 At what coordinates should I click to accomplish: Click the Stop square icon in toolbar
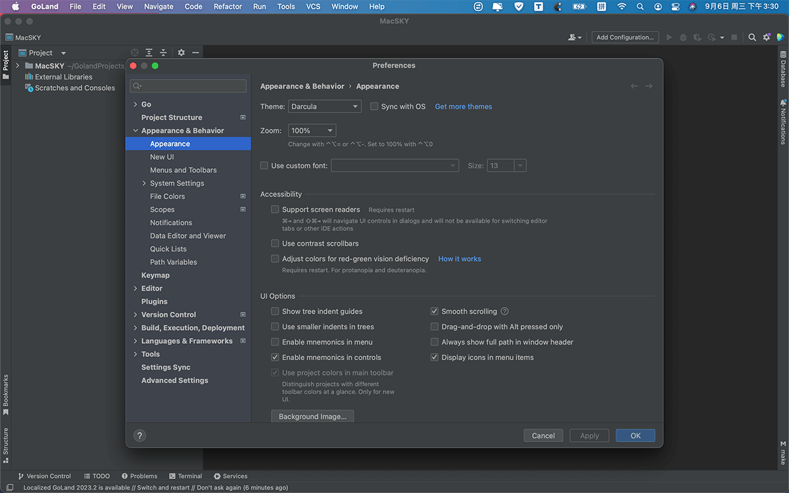[734, 37]
